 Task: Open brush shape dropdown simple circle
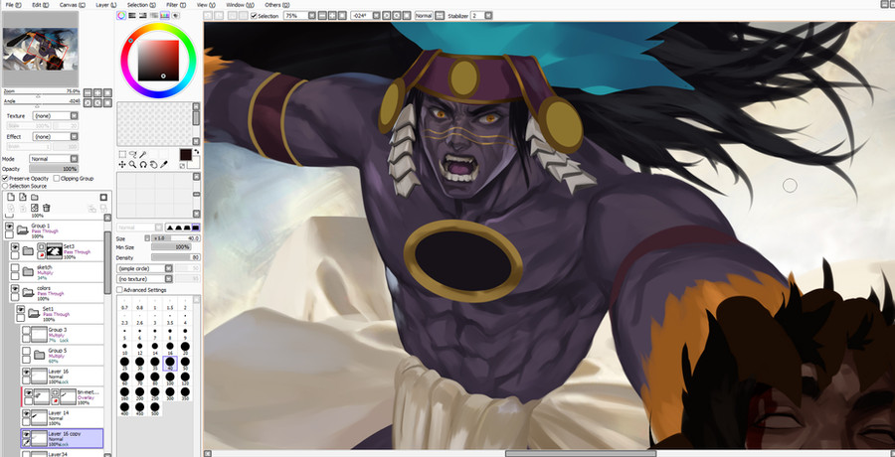pos(144,268)
